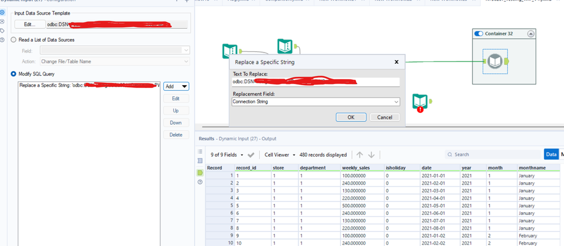Screen dimensions: 564x246
Task: Confirm the dialog with OK
Action: (351, 117)
